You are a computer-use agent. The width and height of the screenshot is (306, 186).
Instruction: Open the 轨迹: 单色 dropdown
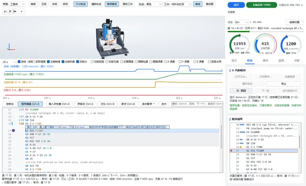[x=150, y=4]
